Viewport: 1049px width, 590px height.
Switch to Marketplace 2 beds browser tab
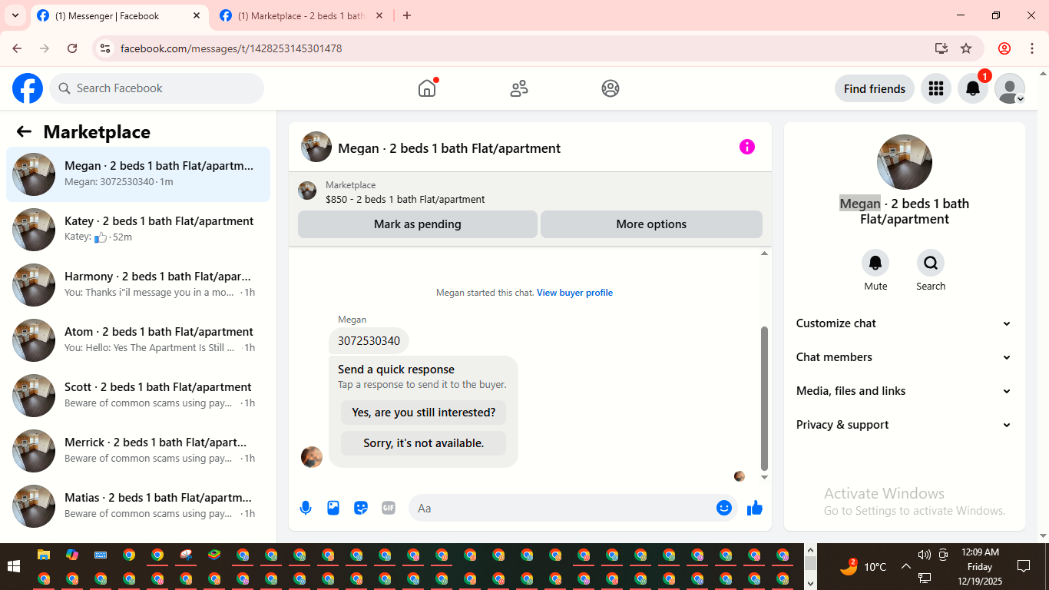[x=301, y=16]
